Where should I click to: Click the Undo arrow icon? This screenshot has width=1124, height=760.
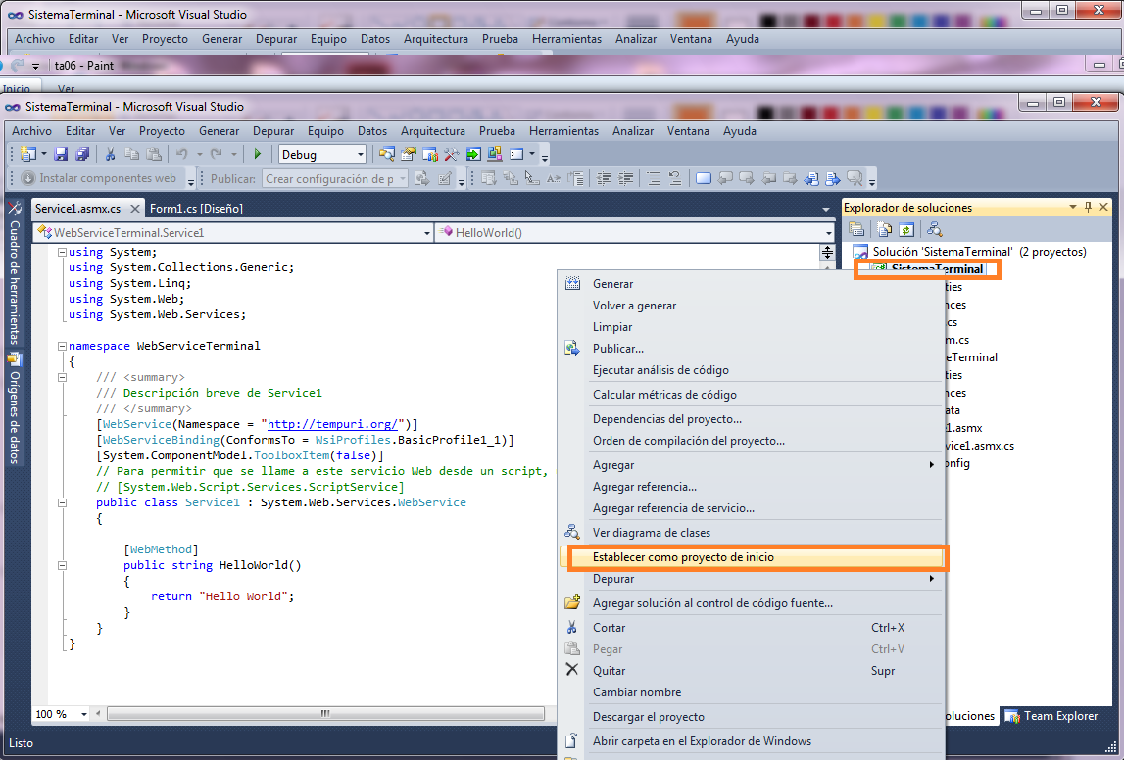182,154
